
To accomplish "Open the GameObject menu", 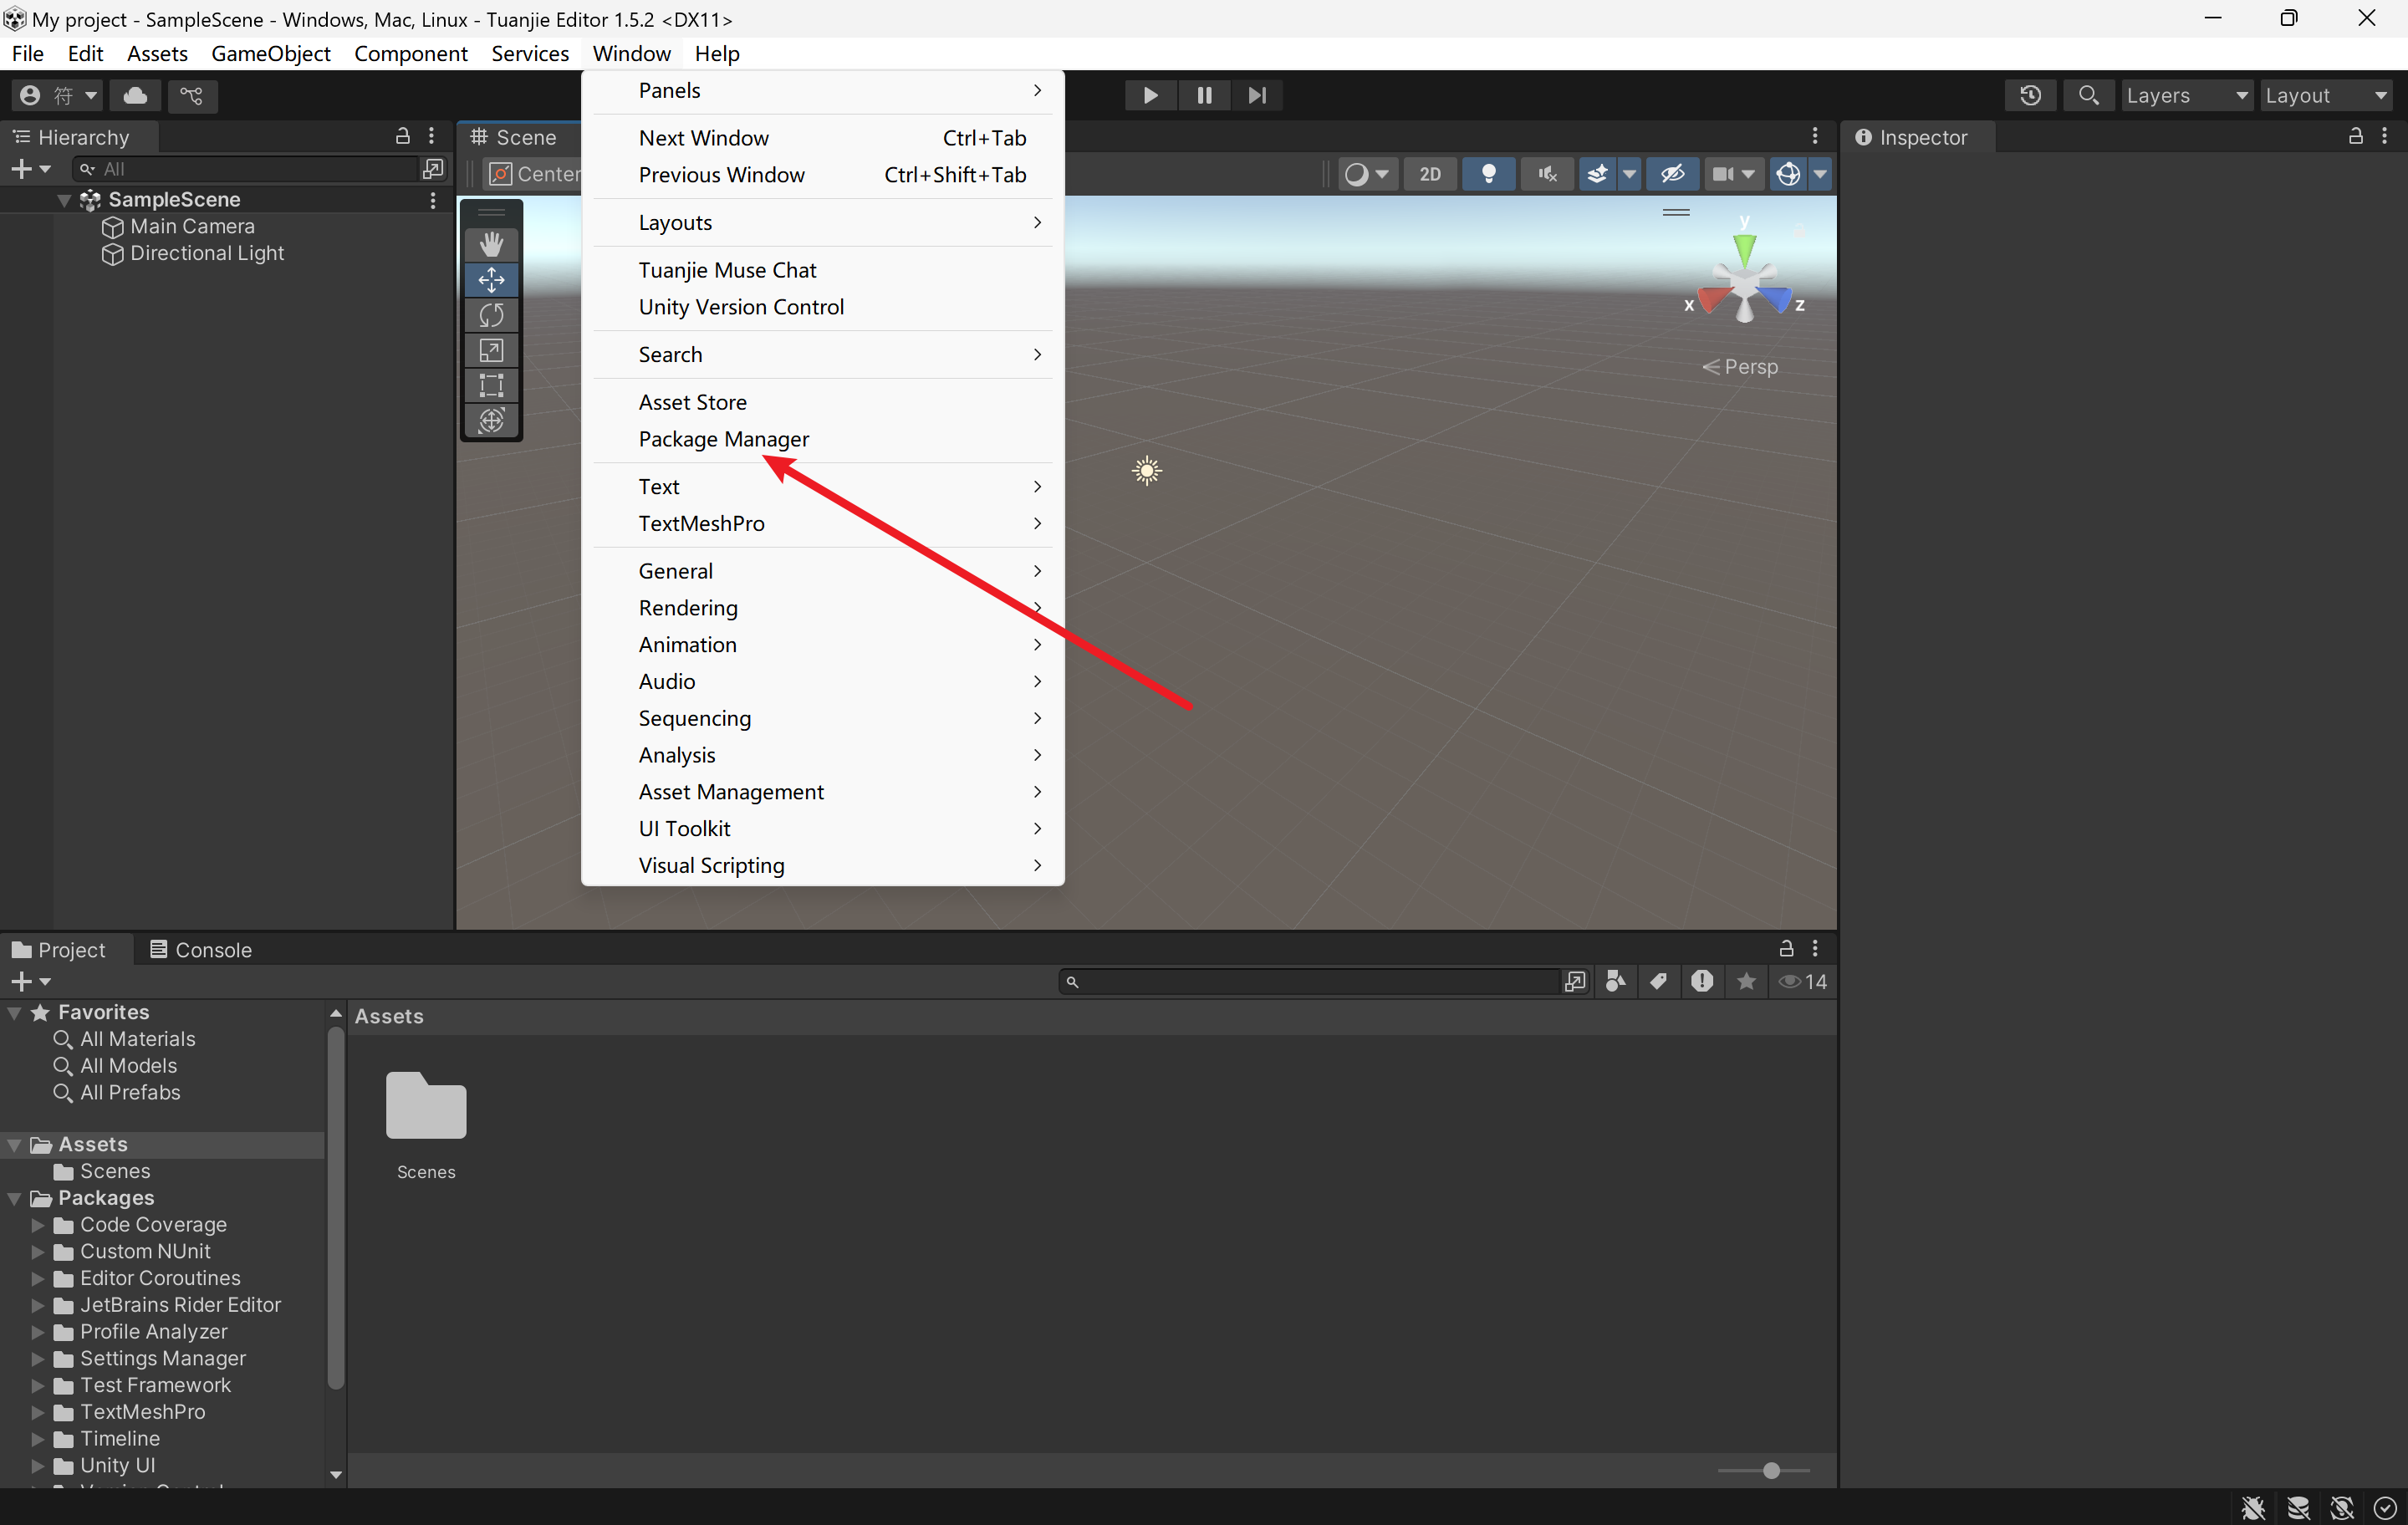I will click(270, 53).
